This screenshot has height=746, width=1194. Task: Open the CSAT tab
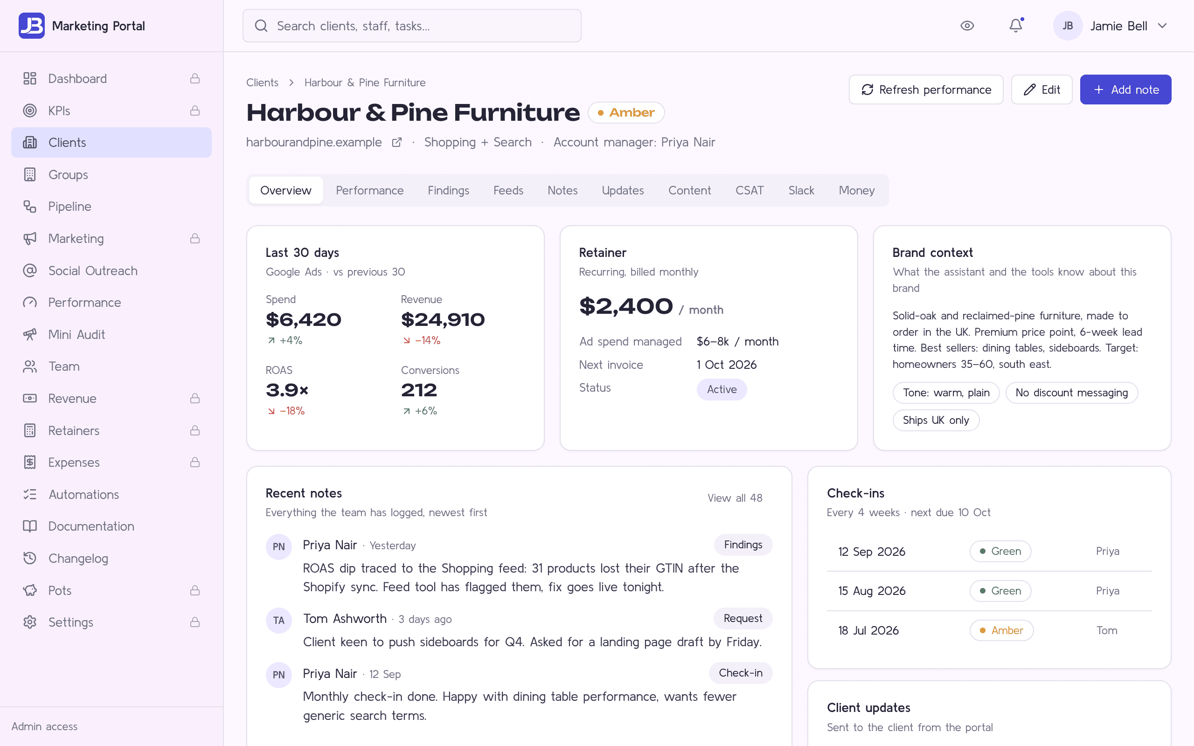pyautogui.click(x=750, y=190)
